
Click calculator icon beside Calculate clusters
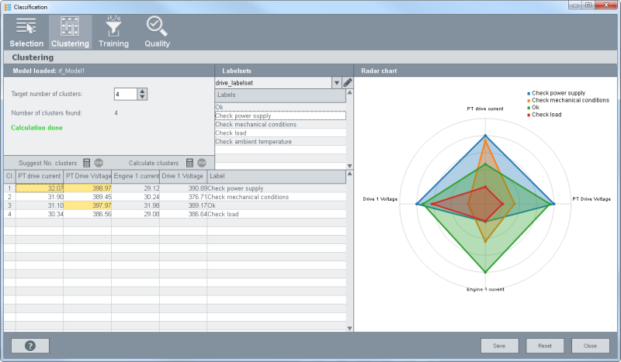coord(189,163)
